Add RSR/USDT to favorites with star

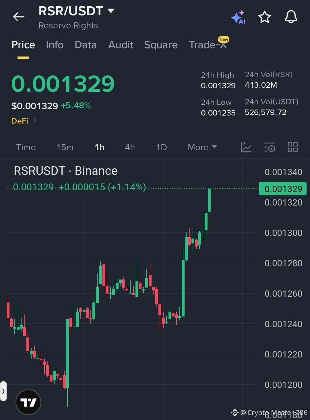point(264,17)
